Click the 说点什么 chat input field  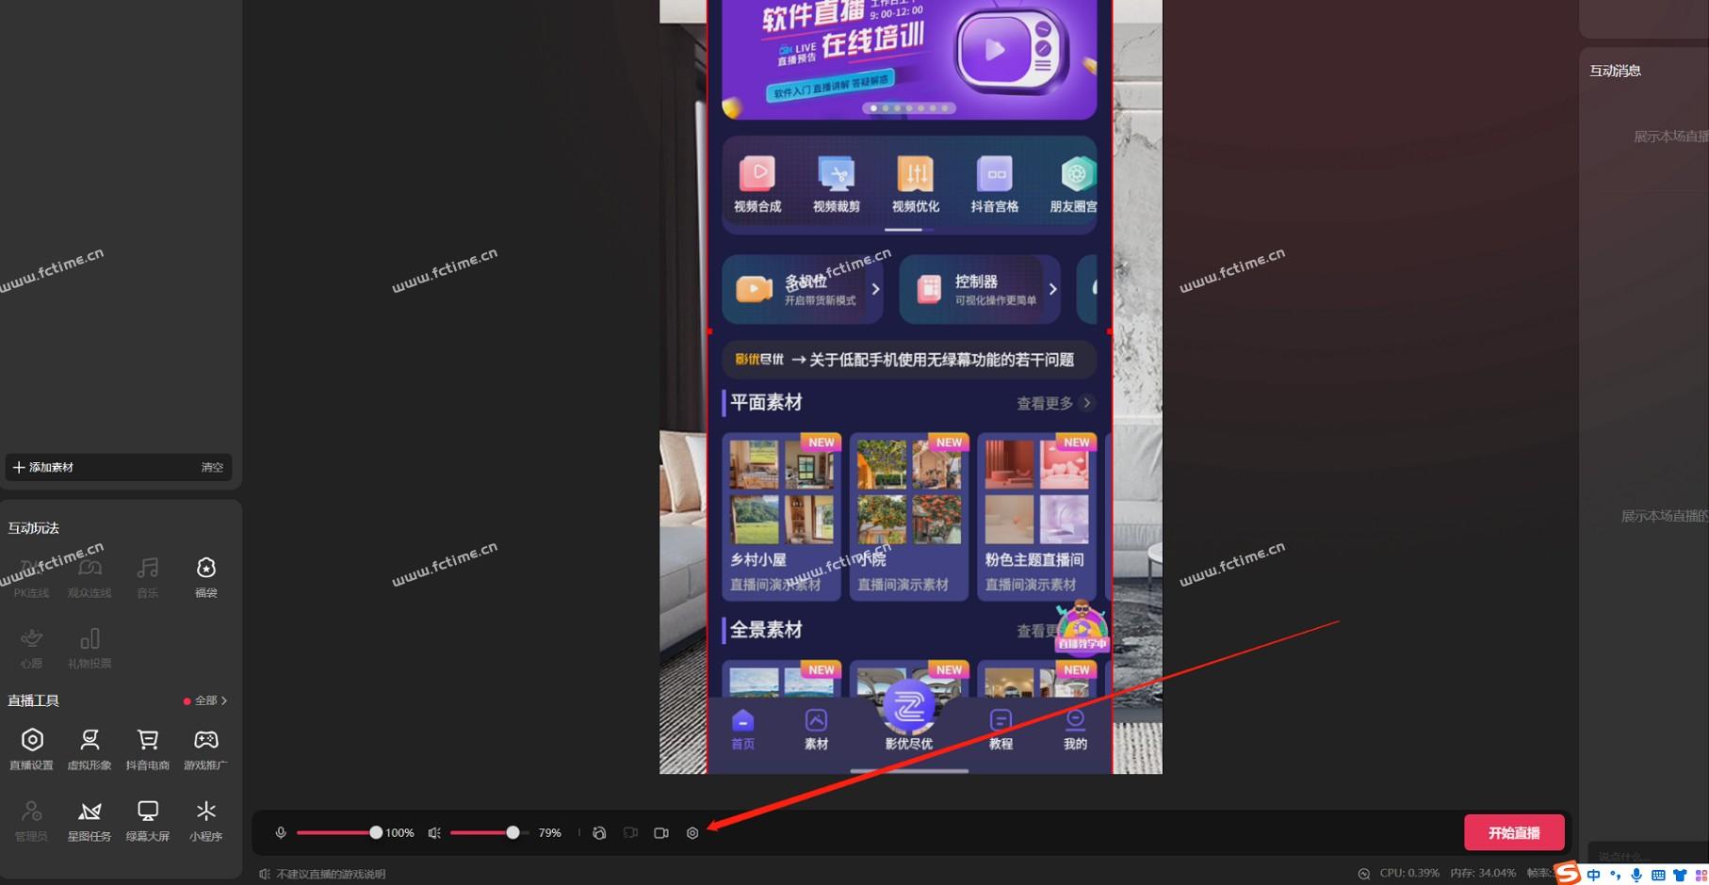pos(1647,855)
